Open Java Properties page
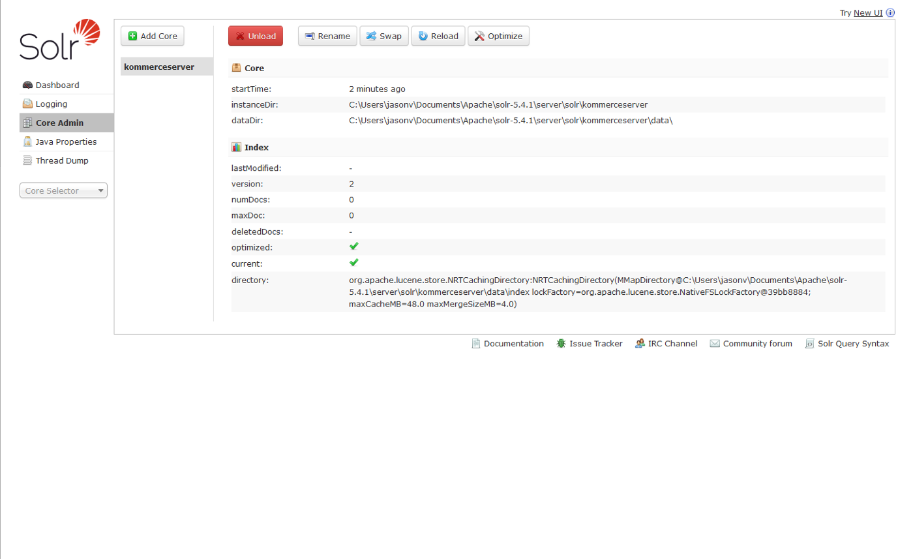This screenshot has height=559, width=913. coord(67,142)
